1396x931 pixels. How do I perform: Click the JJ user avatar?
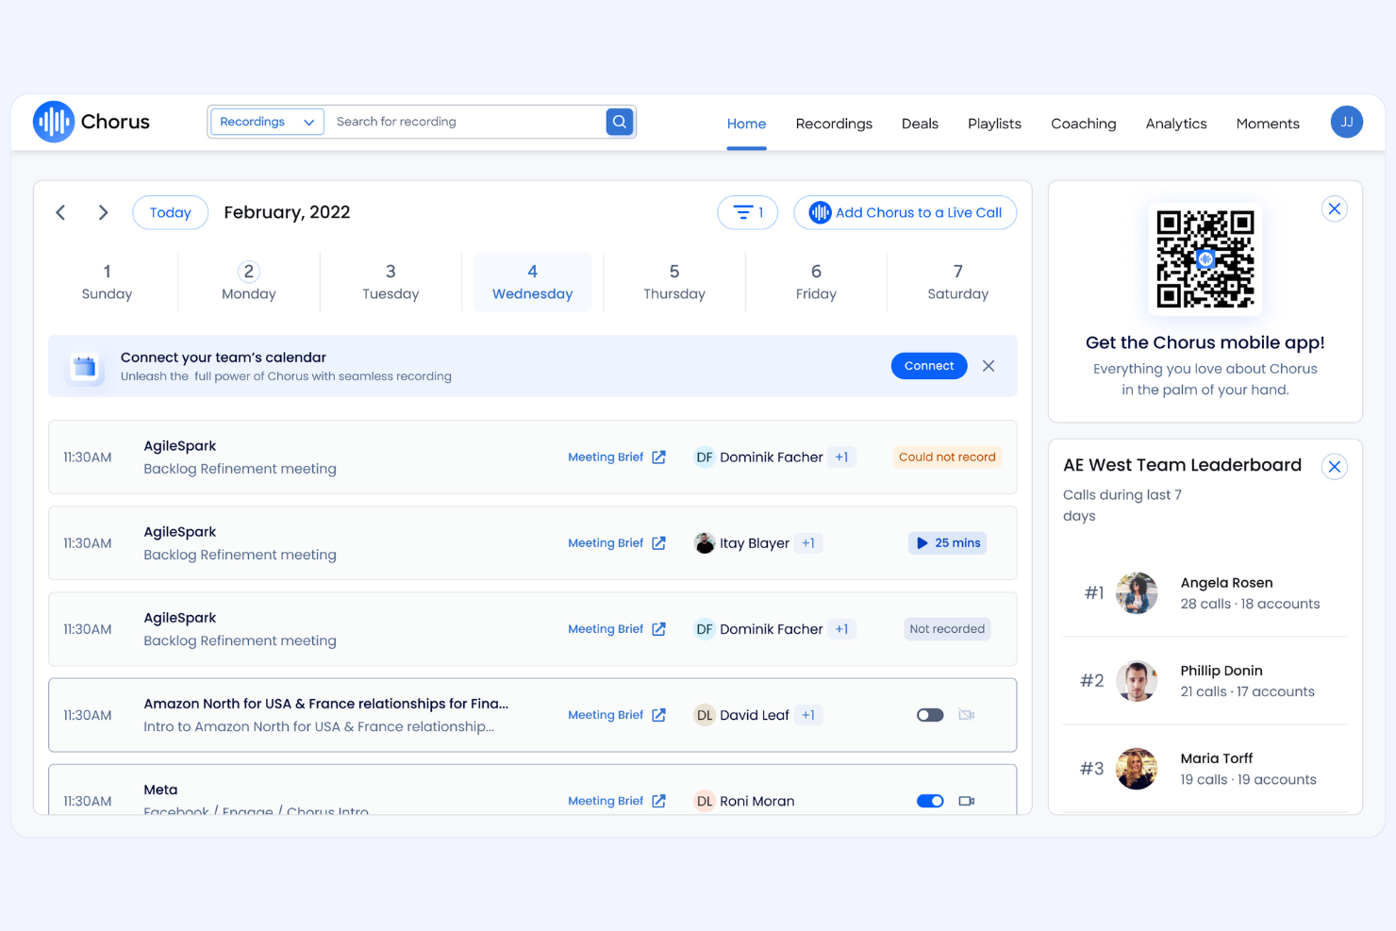click(x=1346, y=122)
